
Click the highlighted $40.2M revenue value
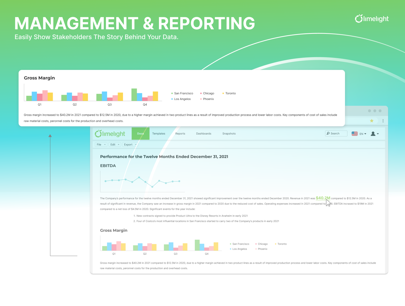click(x=323, y=198)
